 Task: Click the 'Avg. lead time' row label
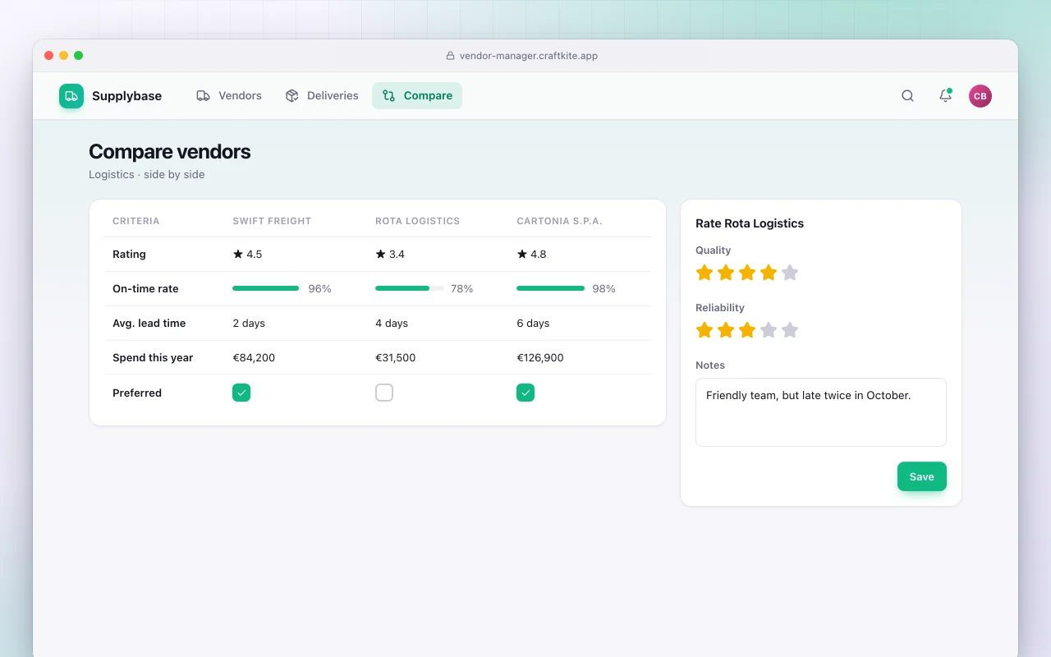pos(149,324)
